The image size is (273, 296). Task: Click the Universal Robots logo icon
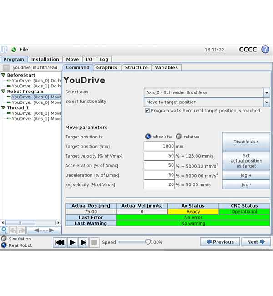click(x=4, y=50)
